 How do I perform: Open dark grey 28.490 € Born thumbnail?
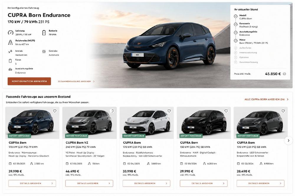point(260,123)
